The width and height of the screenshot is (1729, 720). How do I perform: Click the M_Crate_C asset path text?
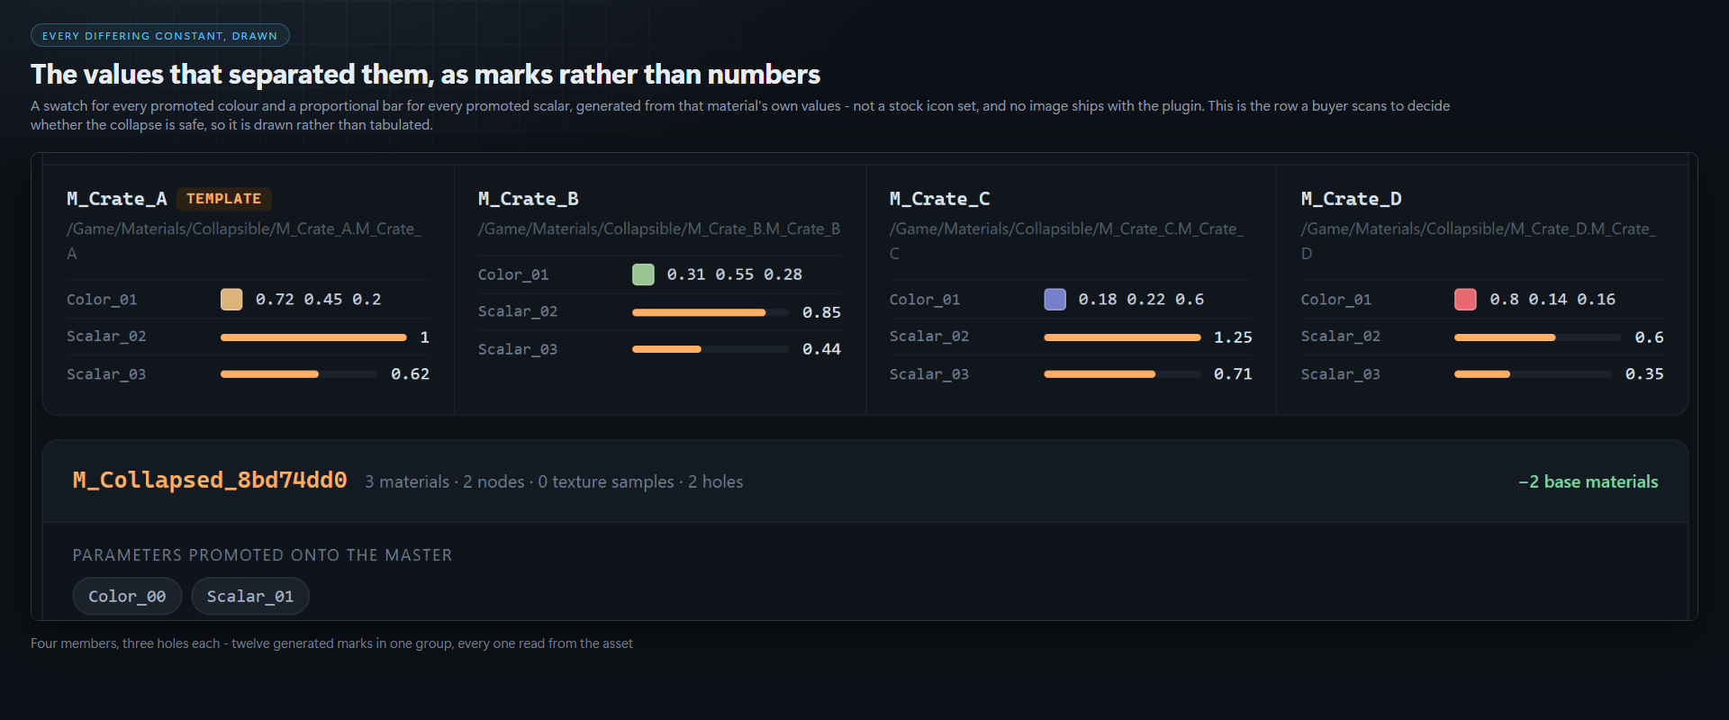pyautogui.click(x=1066, y=241)
